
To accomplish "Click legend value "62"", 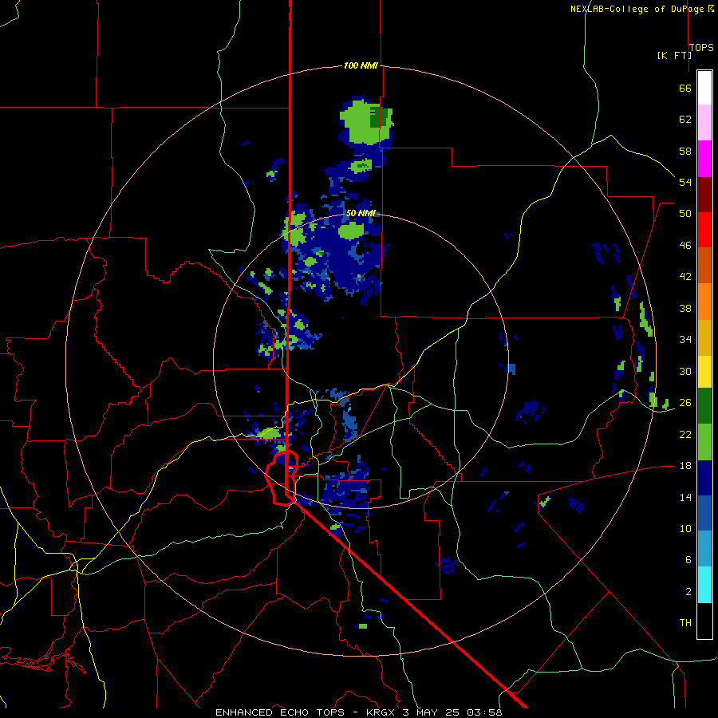I will click(x=685, y=120).
